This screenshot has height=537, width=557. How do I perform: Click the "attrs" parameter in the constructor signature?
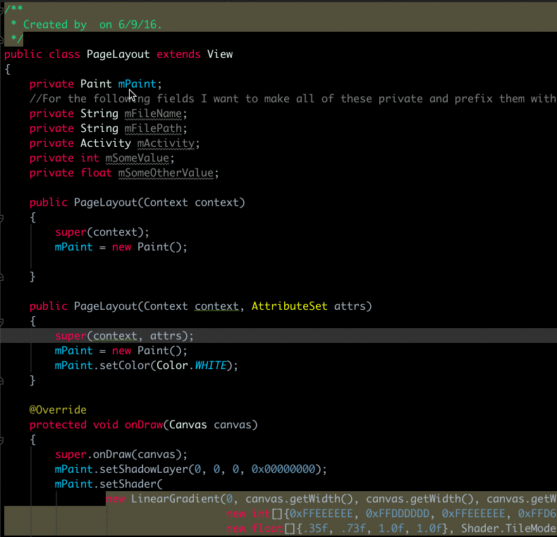350,306
